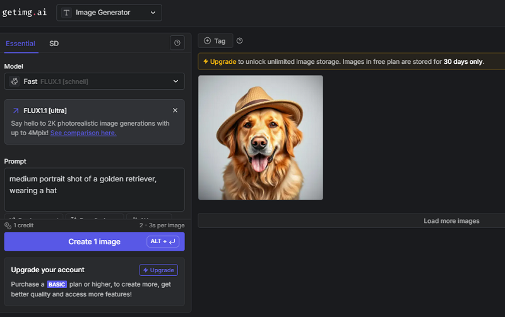The height and width of the screenshot is (317, 505).
Task: Open the 'See comparison here' link
Action: coord(83,133)
